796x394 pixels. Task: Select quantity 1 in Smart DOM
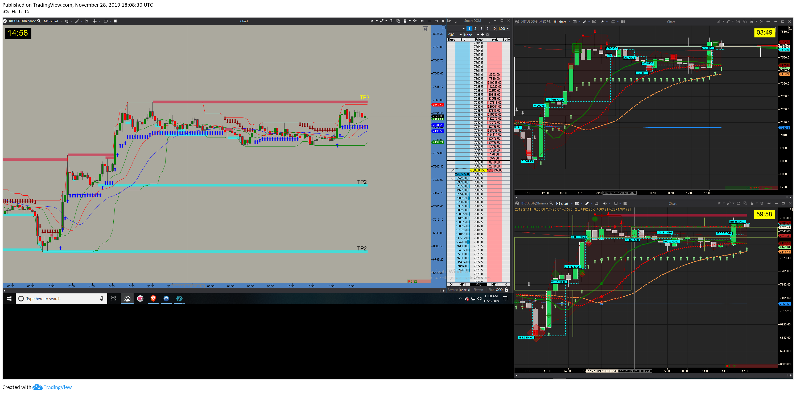pyautogui.click(x=469, y=29)
